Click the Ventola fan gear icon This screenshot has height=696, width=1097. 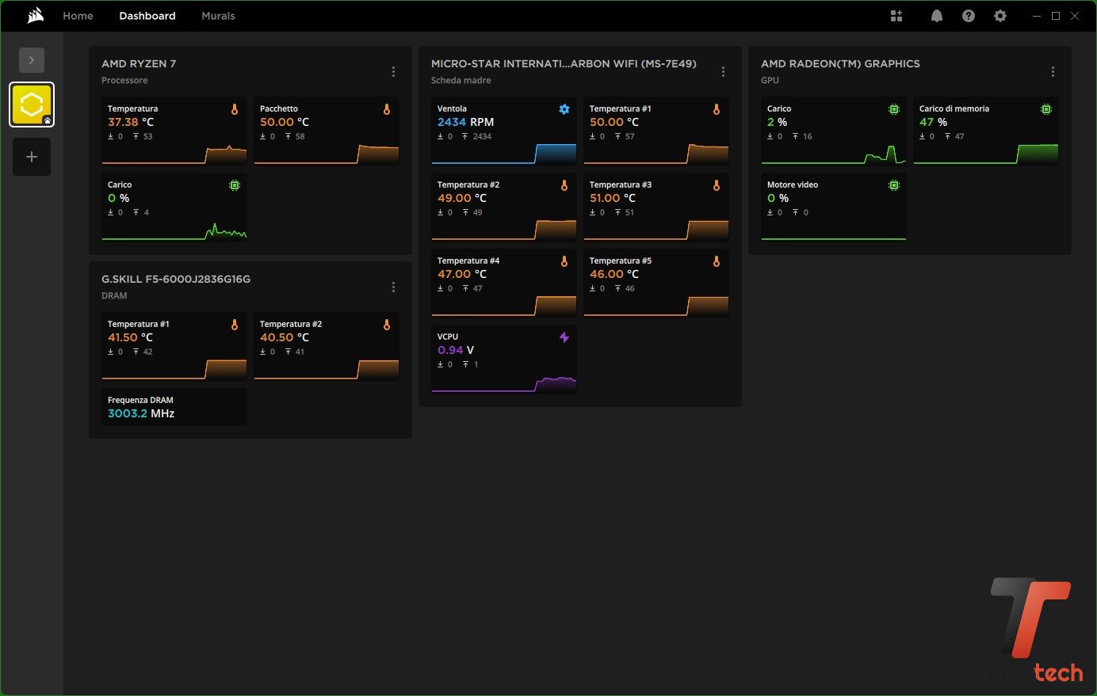coord(564,109)
